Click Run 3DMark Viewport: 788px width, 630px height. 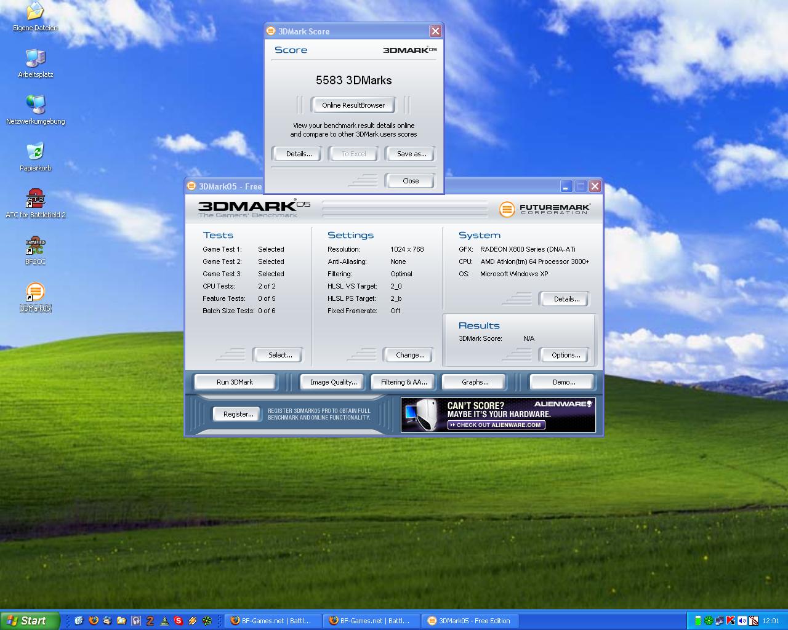235,382
